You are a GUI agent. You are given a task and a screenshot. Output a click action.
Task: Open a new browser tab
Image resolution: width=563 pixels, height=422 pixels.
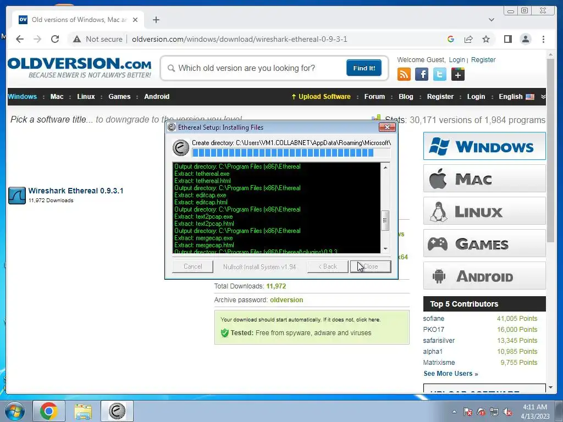click(156, 20)
